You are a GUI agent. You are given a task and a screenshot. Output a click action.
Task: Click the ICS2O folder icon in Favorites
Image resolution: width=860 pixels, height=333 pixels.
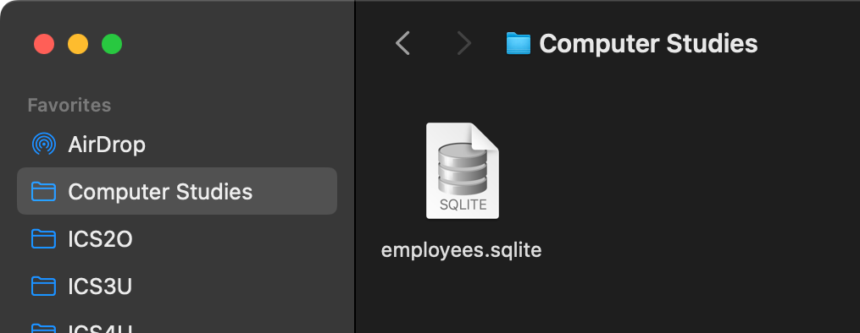(44, 239)
